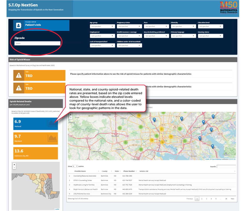Click the Next pagination button

232,199
